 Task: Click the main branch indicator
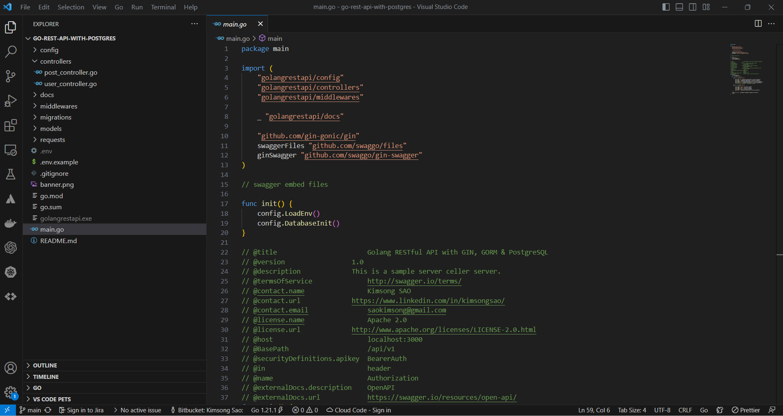(x=30, y=410)
